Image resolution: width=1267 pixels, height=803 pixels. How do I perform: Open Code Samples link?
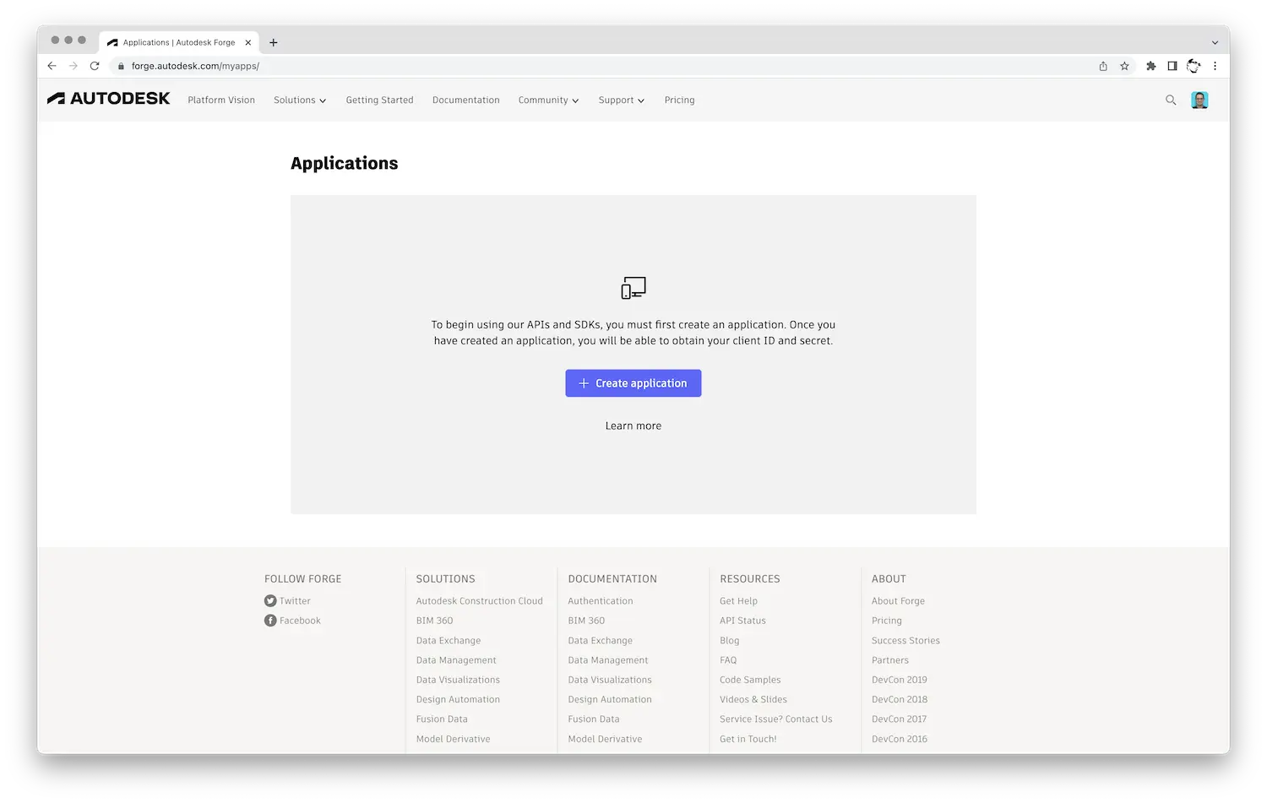pos(750,680)
